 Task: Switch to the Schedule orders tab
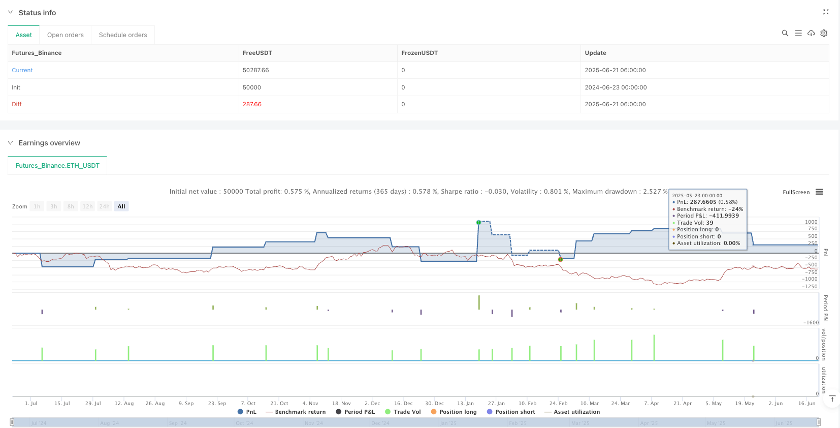click(123, 35)
